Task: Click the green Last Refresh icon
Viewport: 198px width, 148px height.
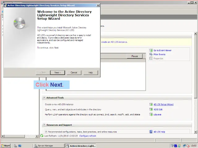Action: tap(42, 136)
